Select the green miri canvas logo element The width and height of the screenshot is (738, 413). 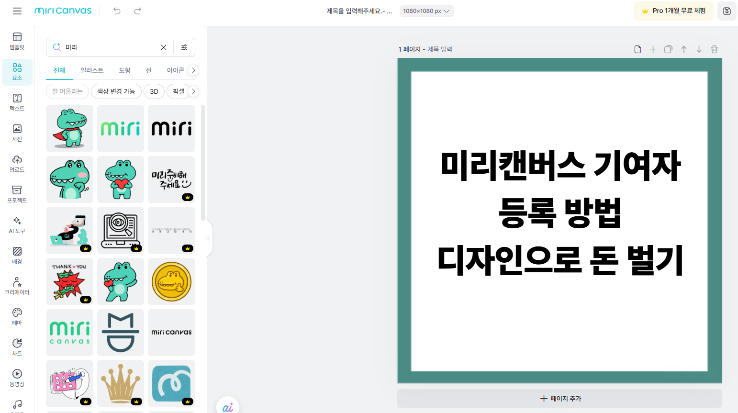(70, 333)
